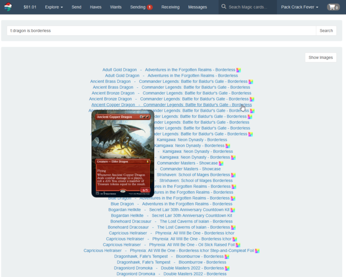The image size is (346, 277).
Task: Open Dragonlord Dromoka link in non-foil row
Action: tap(136, 274)
